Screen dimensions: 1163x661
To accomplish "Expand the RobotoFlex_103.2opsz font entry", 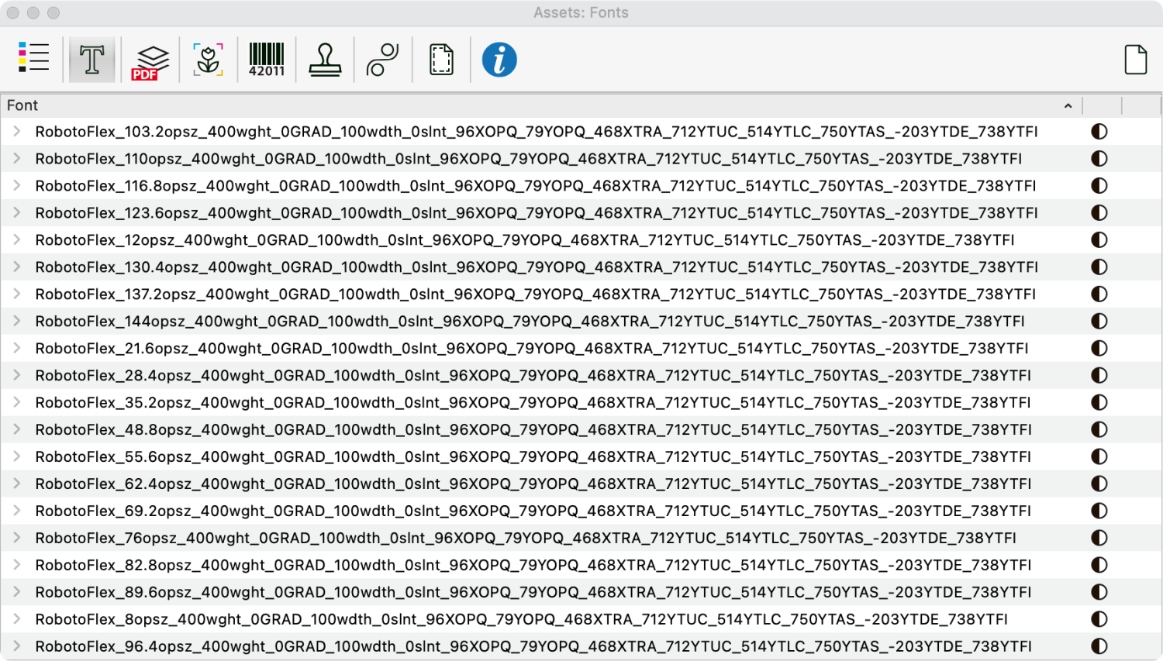I will pos(15,131).
